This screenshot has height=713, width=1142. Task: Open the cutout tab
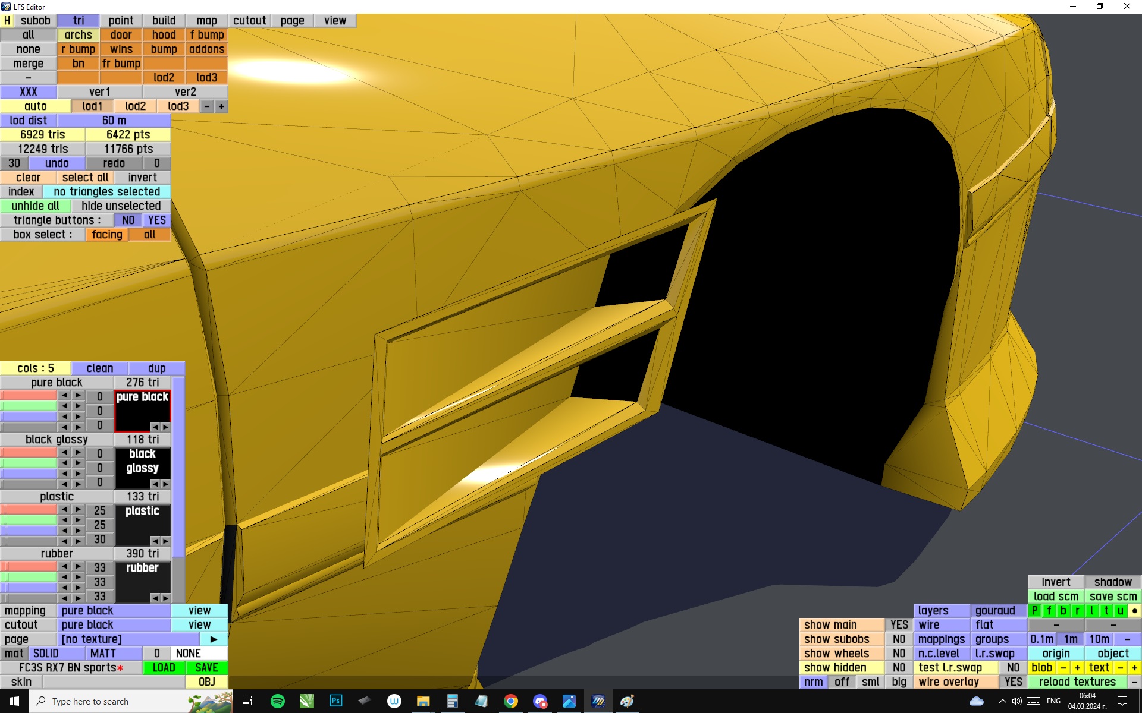pos(249,21)
